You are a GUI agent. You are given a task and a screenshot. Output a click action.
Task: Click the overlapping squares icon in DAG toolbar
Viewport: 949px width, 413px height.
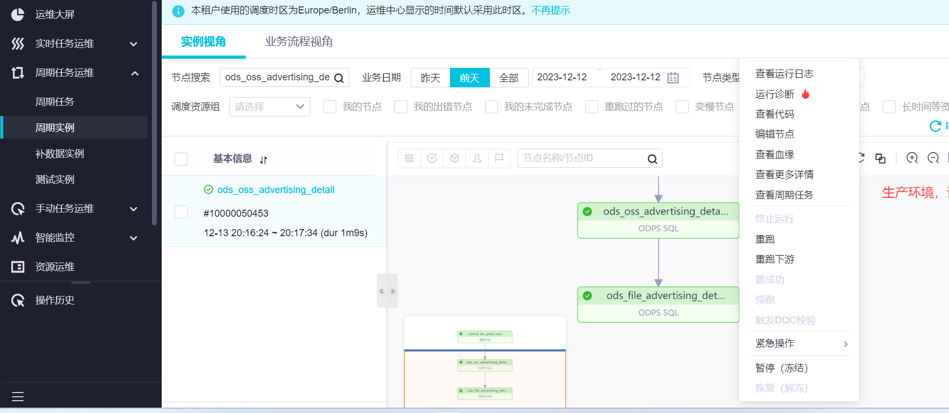coord(881,158)
